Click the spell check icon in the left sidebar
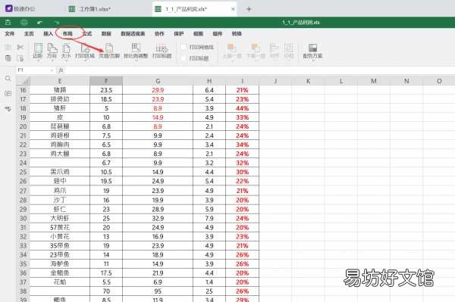Image resolution: width=455 pixels, height=302 pixels. (x=8, y=109)
